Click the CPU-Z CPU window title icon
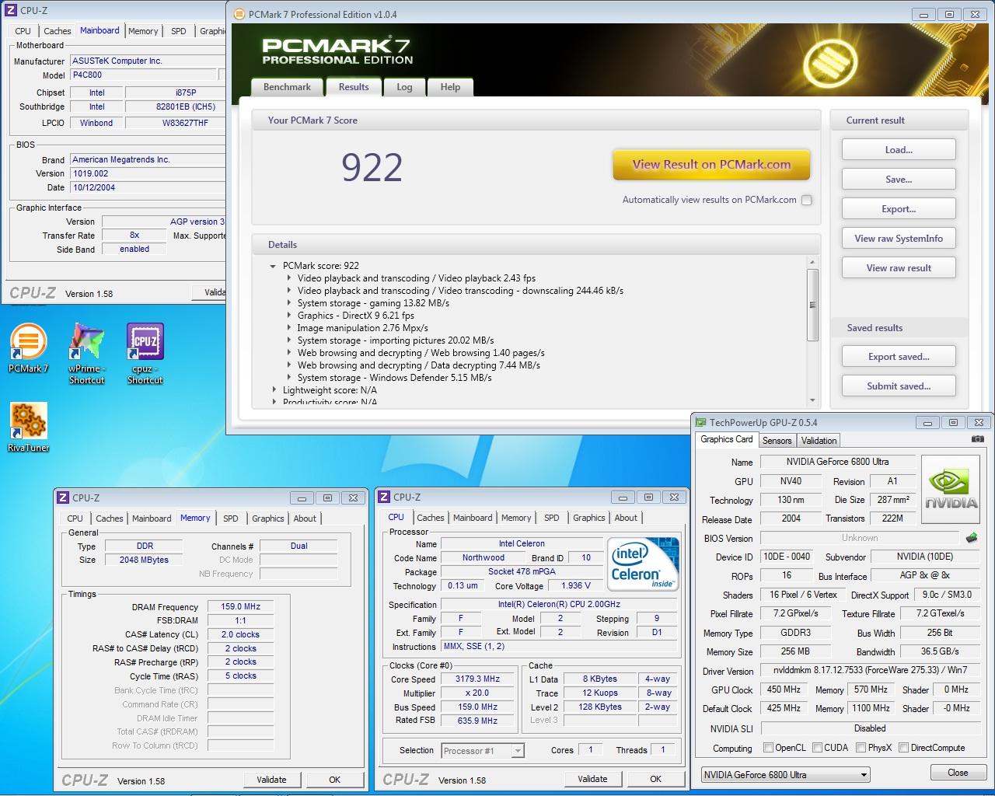The image size is (995, 796). tap(384, 497)
